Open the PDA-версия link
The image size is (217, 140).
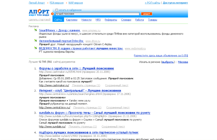(x=56, y=3)
